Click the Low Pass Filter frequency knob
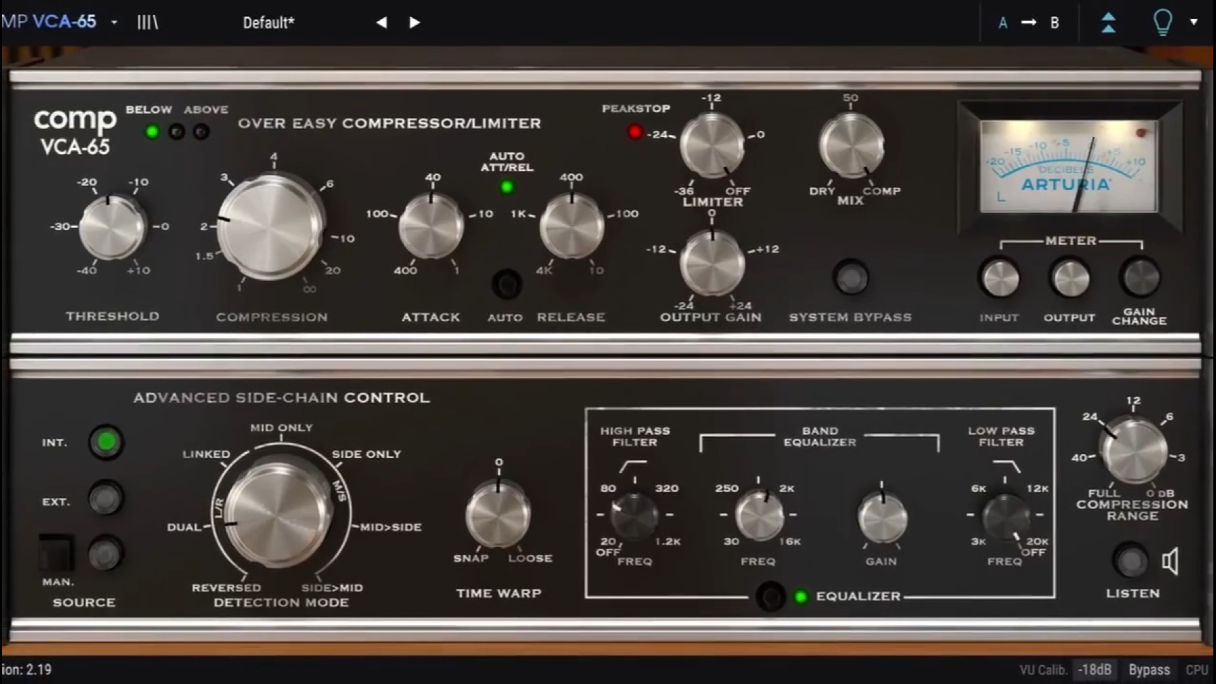 click(1005, 517)
